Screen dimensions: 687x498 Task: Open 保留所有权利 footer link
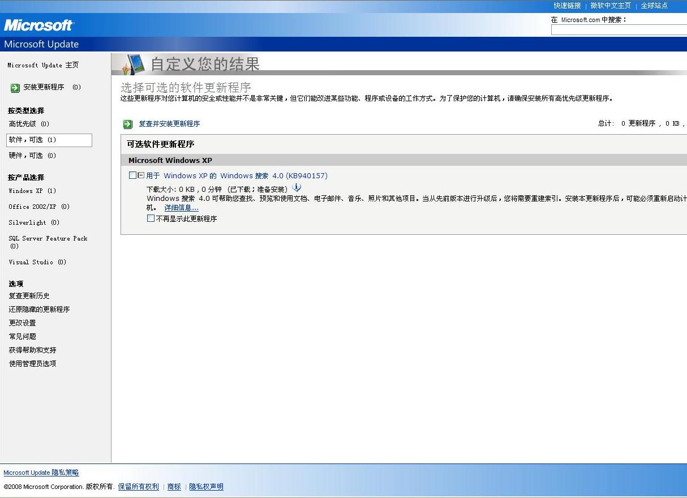[139, 487]
